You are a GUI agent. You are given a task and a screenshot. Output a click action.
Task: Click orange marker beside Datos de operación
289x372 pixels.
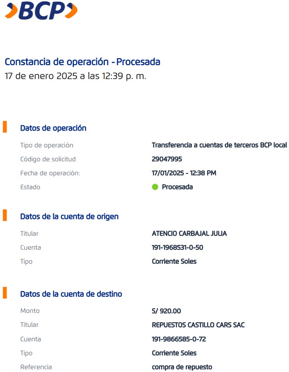click(5, 127)
